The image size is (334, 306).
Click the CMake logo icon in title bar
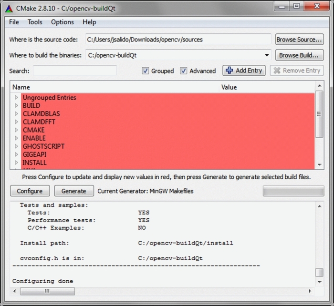coord(9,9)
